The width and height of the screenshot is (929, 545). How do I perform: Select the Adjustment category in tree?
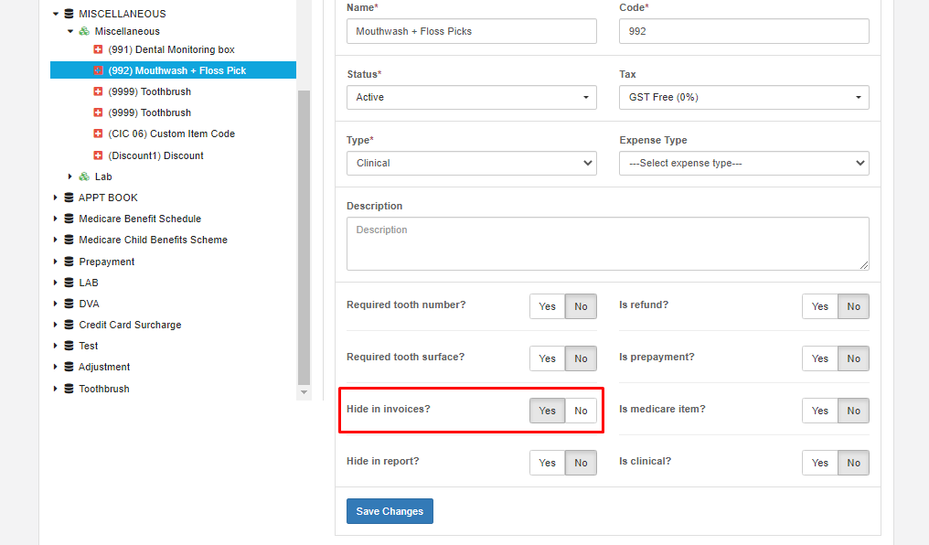[x=104, y=367]
